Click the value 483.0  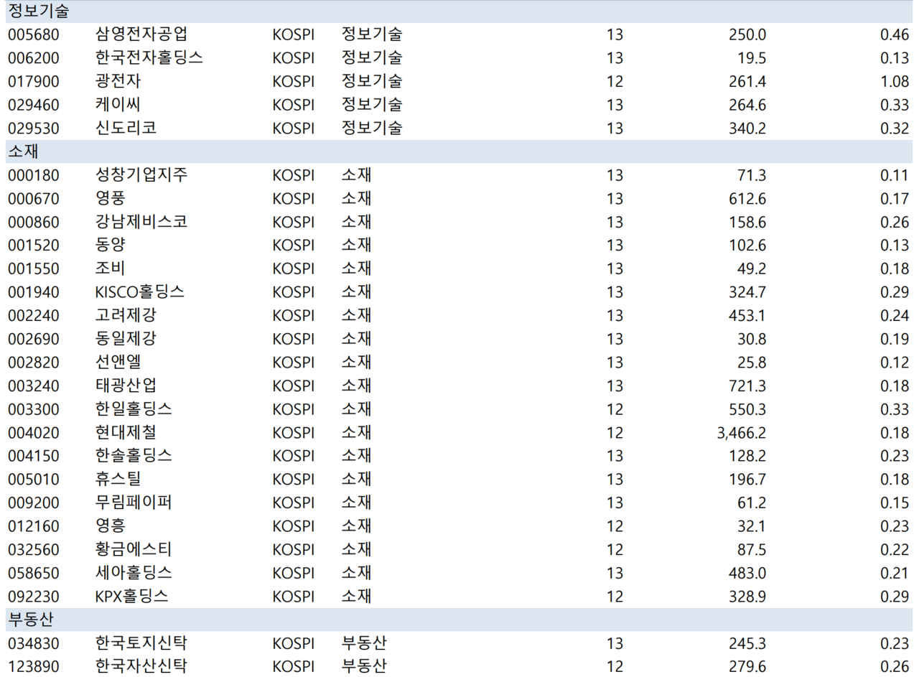tap(747, 573)
